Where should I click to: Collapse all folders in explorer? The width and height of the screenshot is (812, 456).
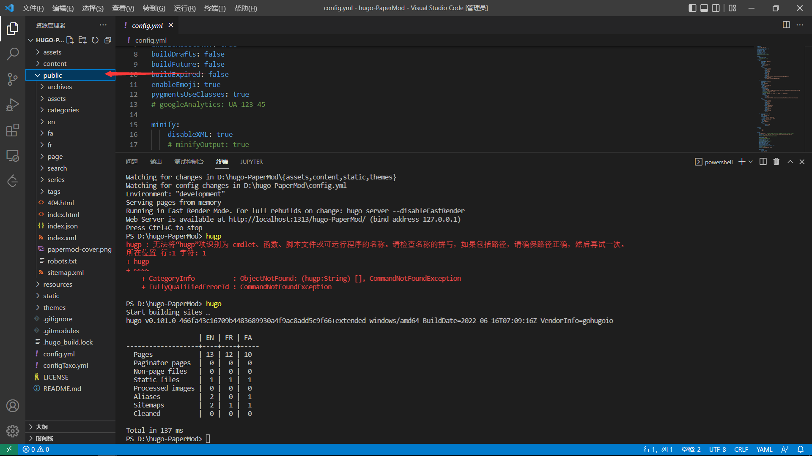(108, 40)
